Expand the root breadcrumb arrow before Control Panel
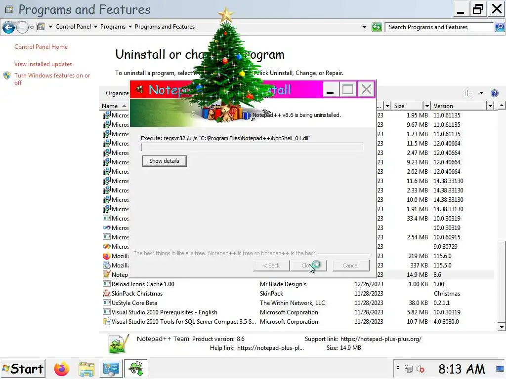 click(x=51, y=27)
